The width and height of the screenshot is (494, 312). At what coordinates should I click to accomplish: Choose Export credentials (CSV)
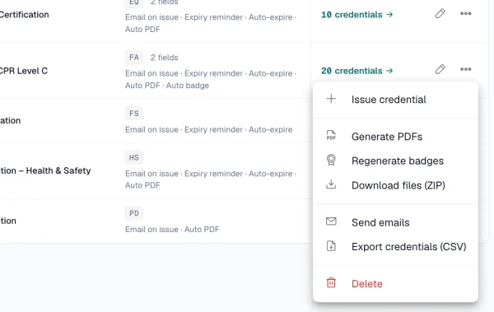[395, 246]
